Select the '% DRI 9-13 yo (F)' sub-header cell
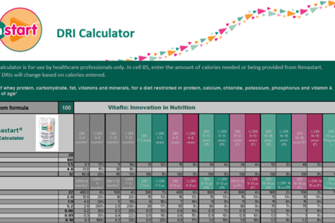The height and width of the screenshot is (223, 335). (253, 183)
